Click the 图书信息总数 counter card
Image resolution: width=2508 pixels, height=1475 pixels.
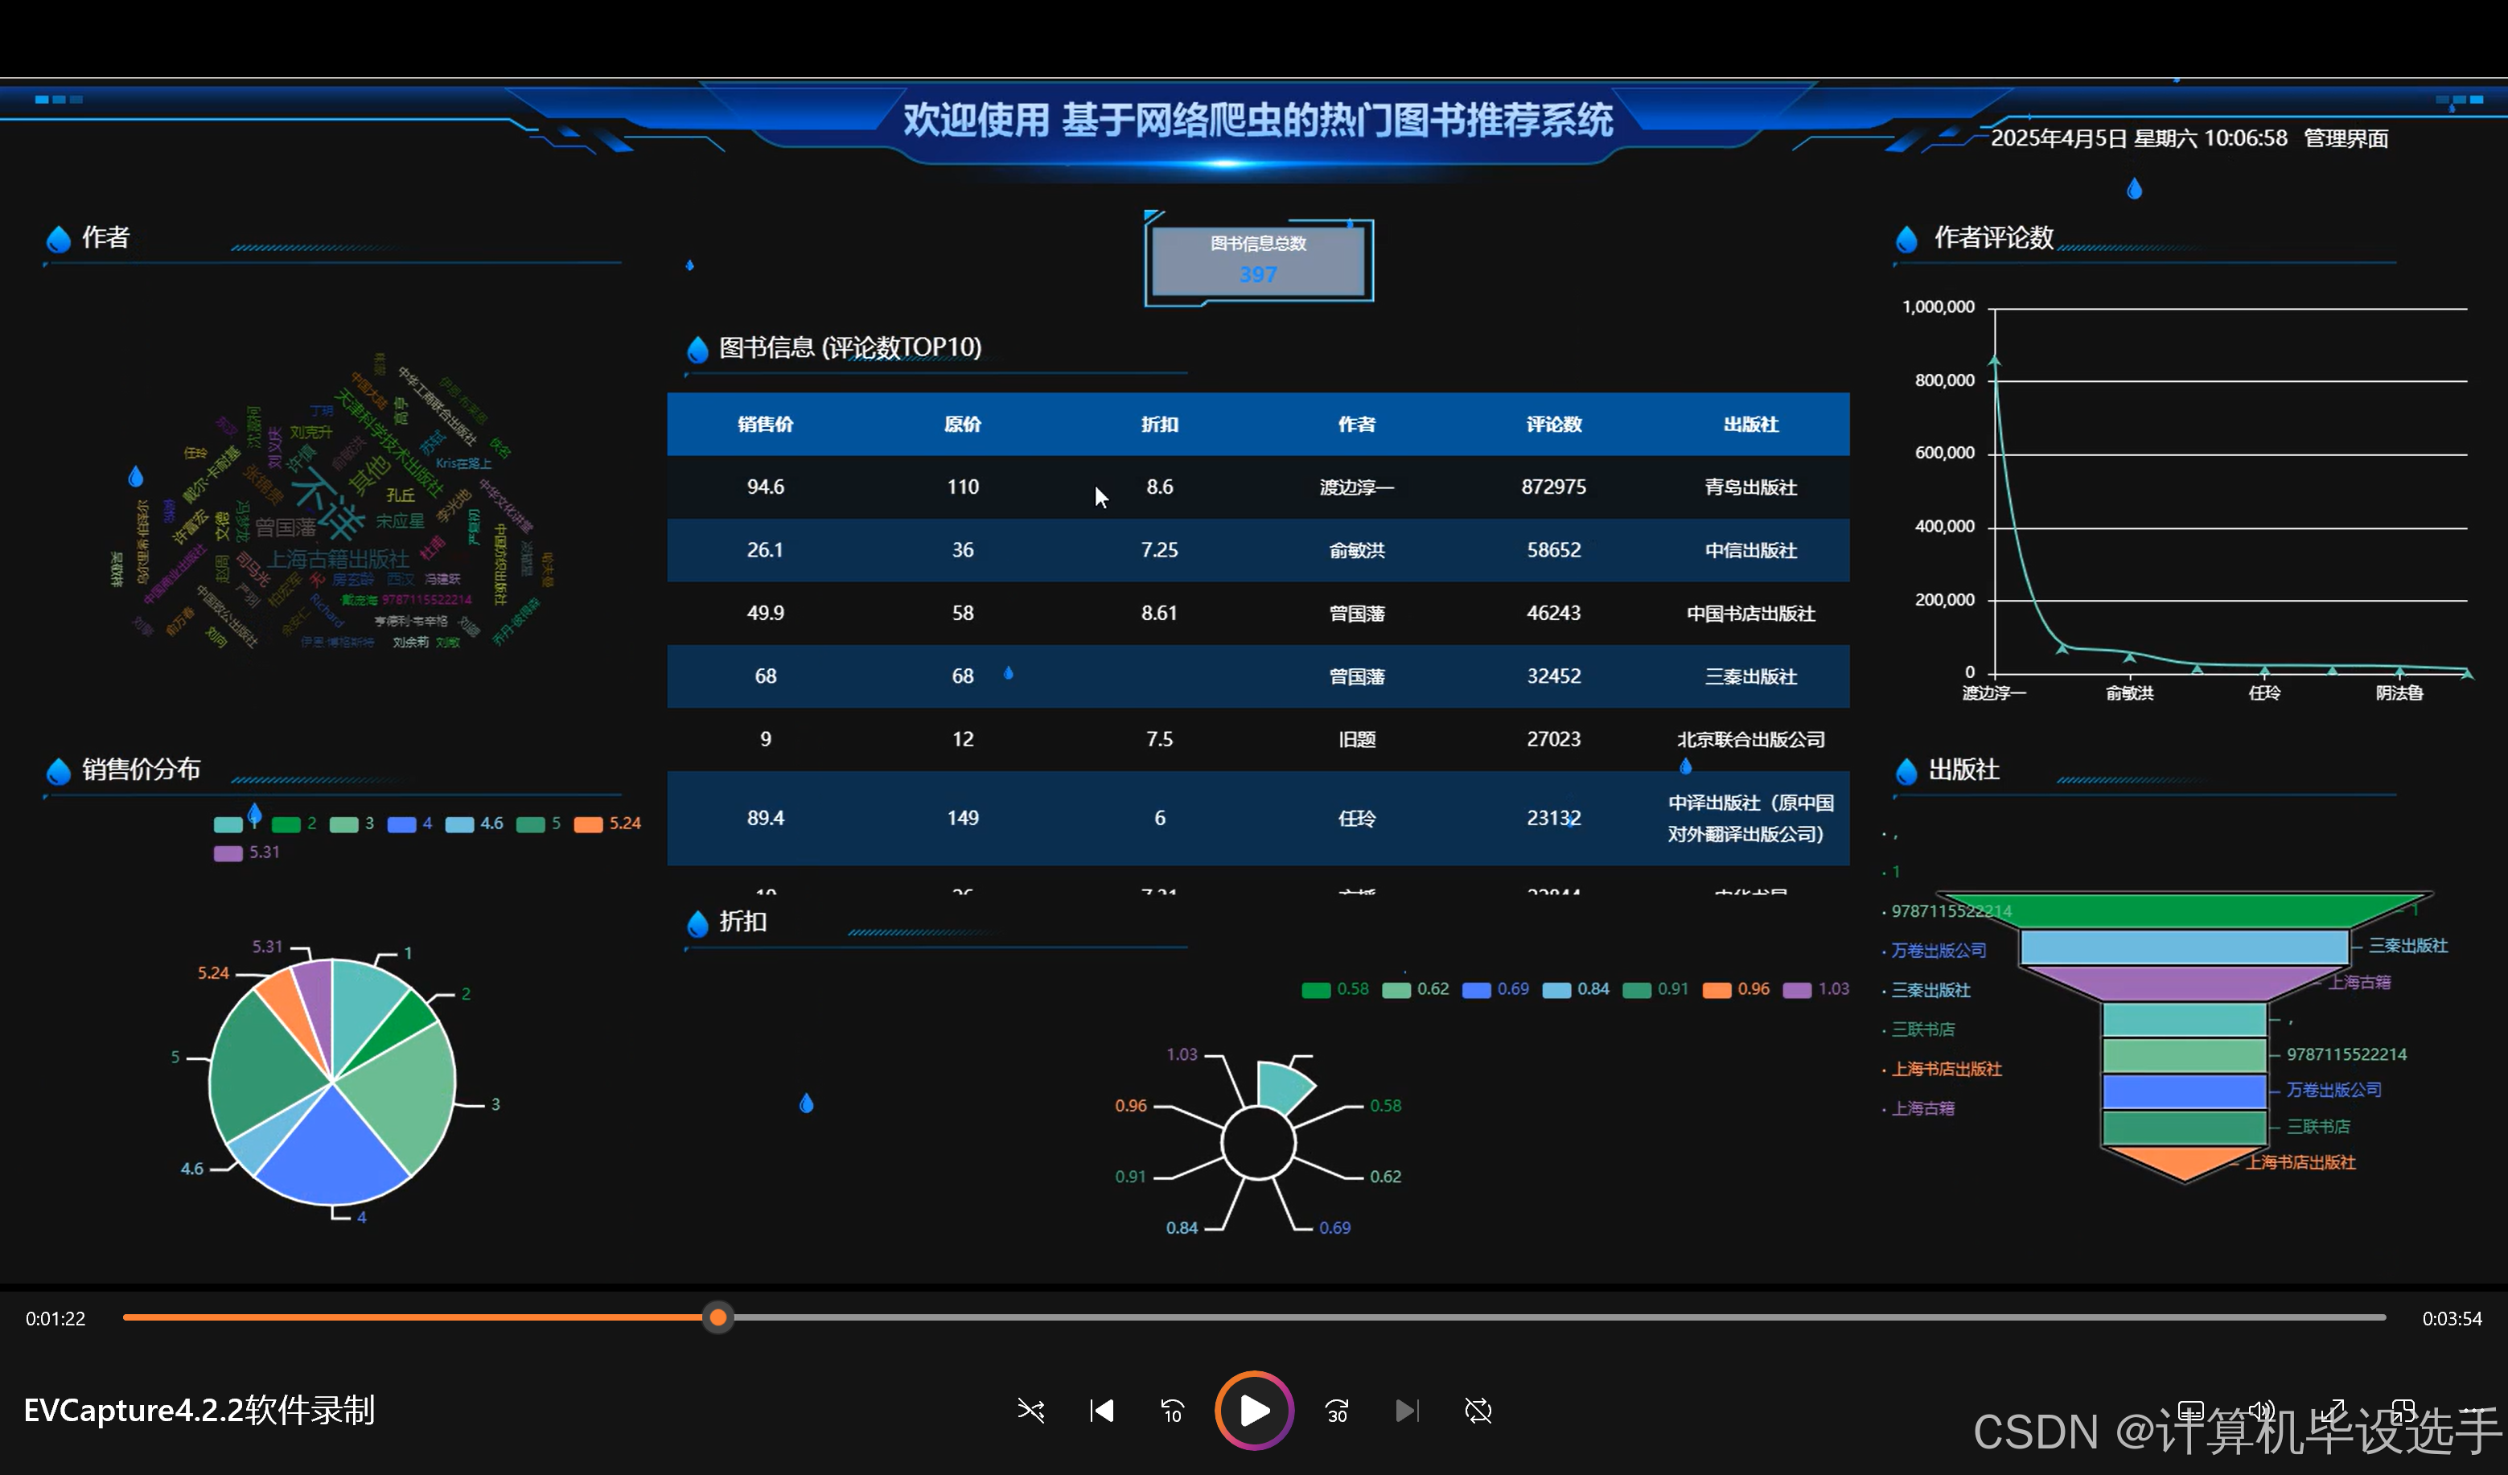[x=1258, y=259]
